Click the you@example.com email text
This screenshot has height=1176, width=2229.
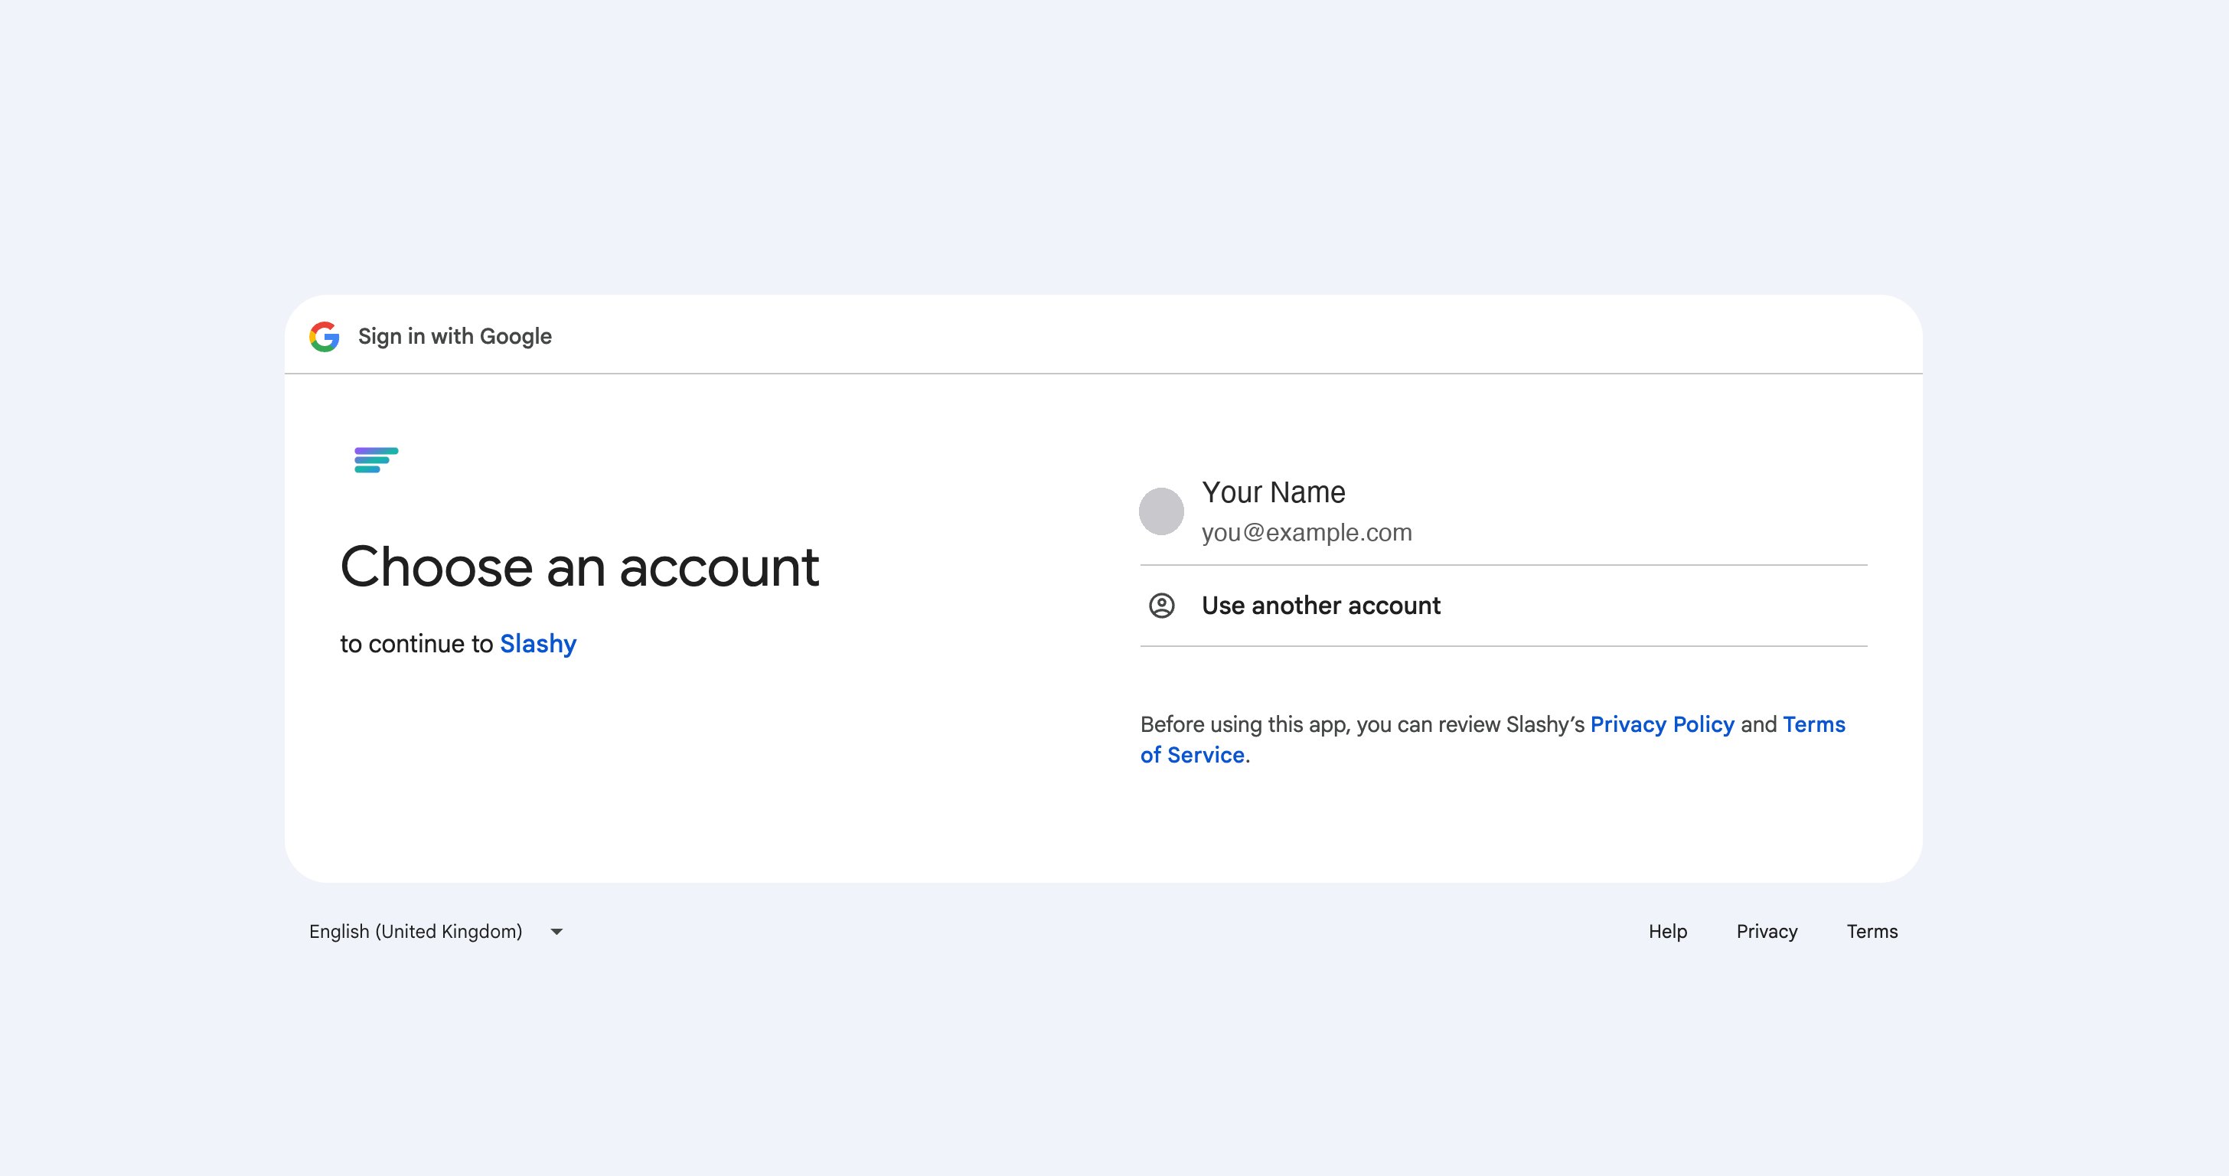pyautogui.click(x=1307, y=532)
